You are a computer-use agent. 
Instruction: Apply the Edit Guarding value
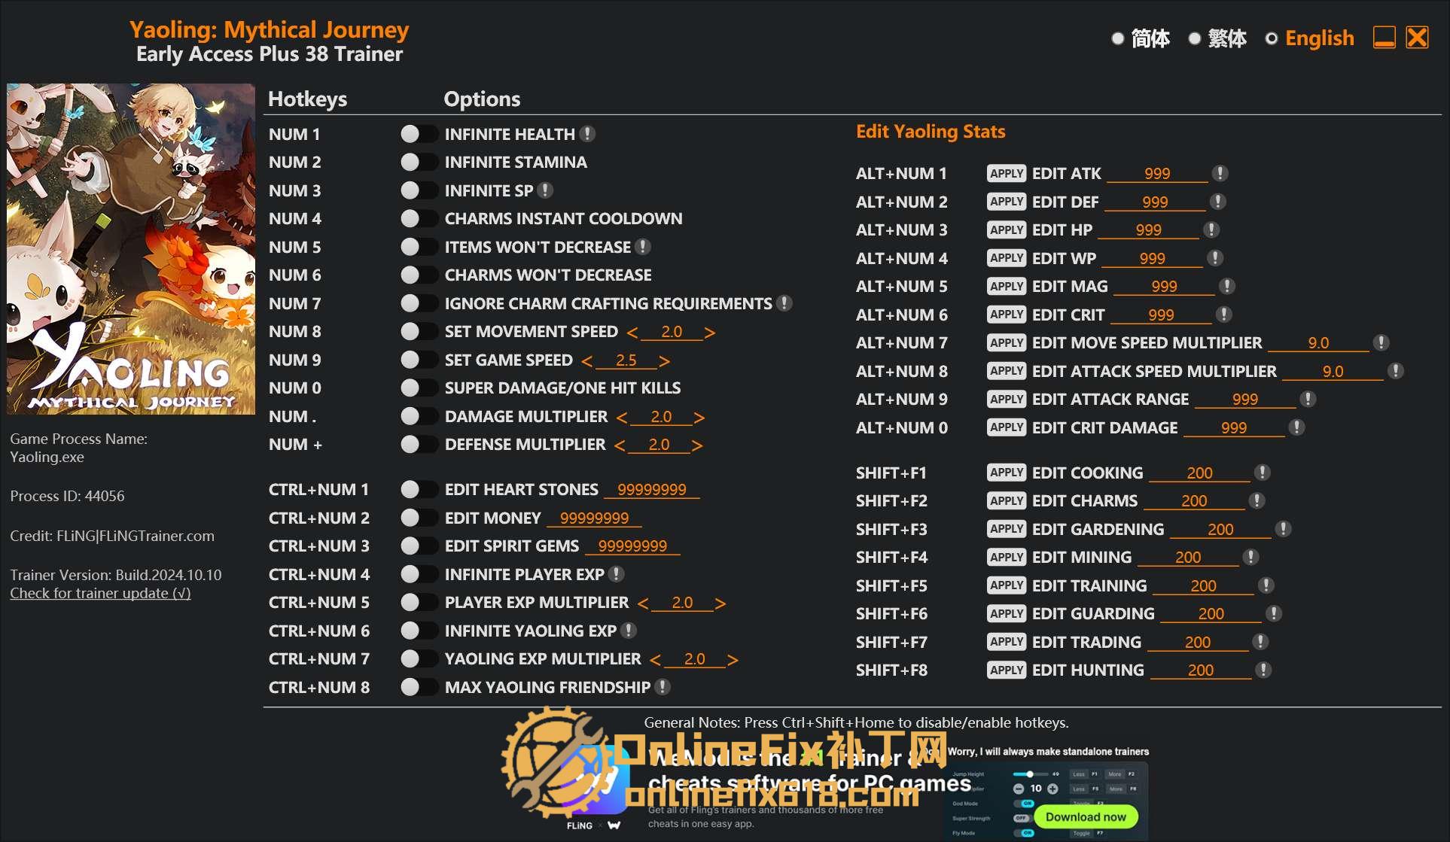[1007, 614]
